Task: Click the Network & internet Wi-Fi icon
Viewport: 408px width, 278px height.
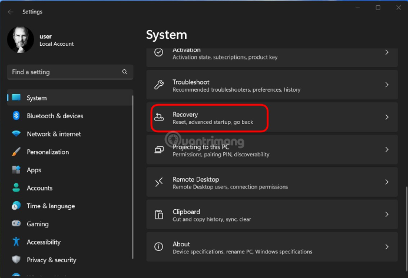Action: pyautogui.click(x=16, y=134)
